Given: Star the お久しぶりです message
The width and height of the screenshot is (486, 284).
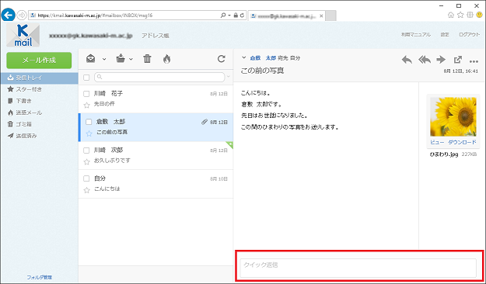Looking at the screenshot, I should tap(87, 162).
